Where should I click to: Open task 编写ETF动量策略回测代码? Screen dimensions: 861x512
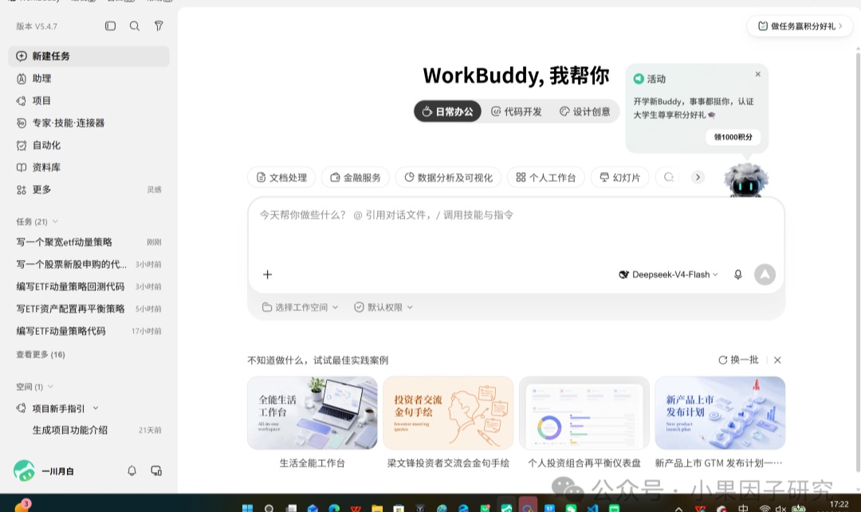(x=88, y=287)
